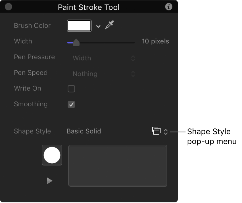Select the Basic Solid shape style entry
Screen dimensions: 242x203
pos(84,131)
